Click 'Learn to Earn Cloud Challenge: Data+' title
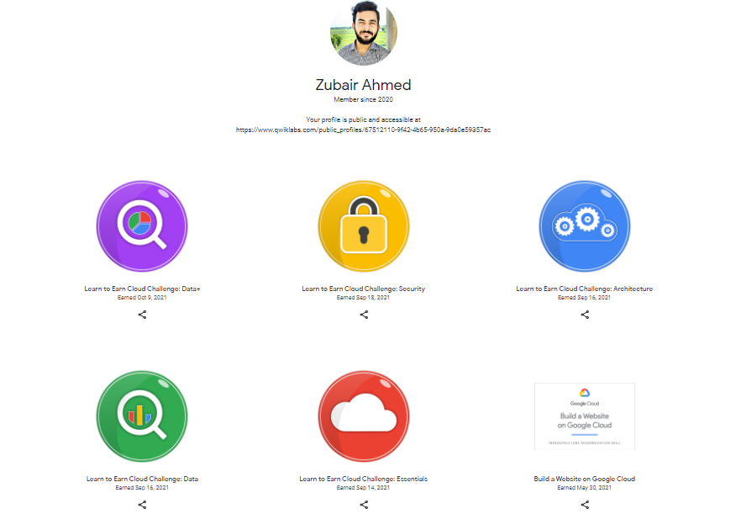The height and width of the screenshot is (514, 741). coord(142,289)
